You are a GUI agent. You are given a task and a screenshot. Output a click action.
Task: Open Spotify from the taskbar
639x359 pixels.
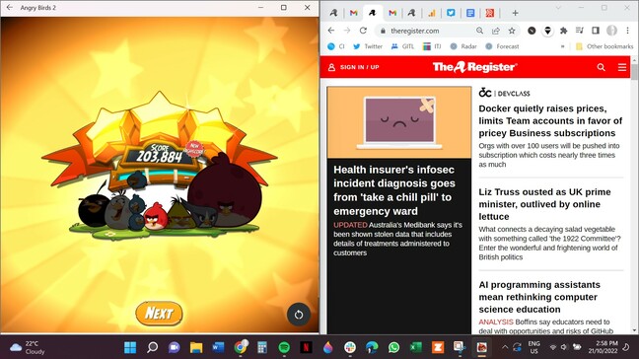284,347
